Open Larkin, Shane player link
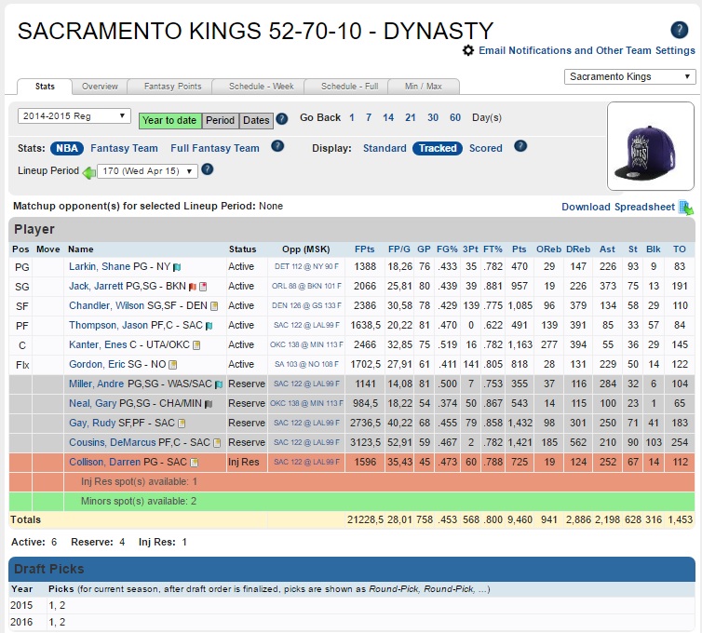Screen dimensions: 702x633 click(x=100, y=266)
